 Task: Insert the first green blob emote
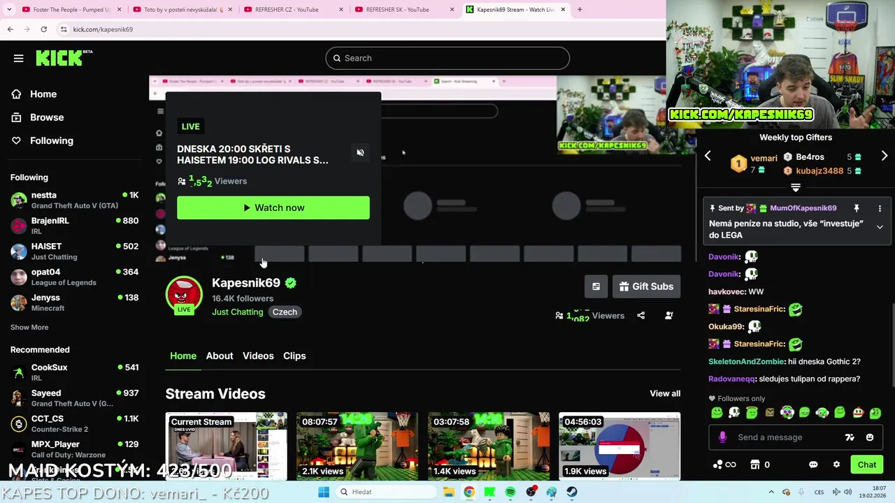click(x=717, y=413)
